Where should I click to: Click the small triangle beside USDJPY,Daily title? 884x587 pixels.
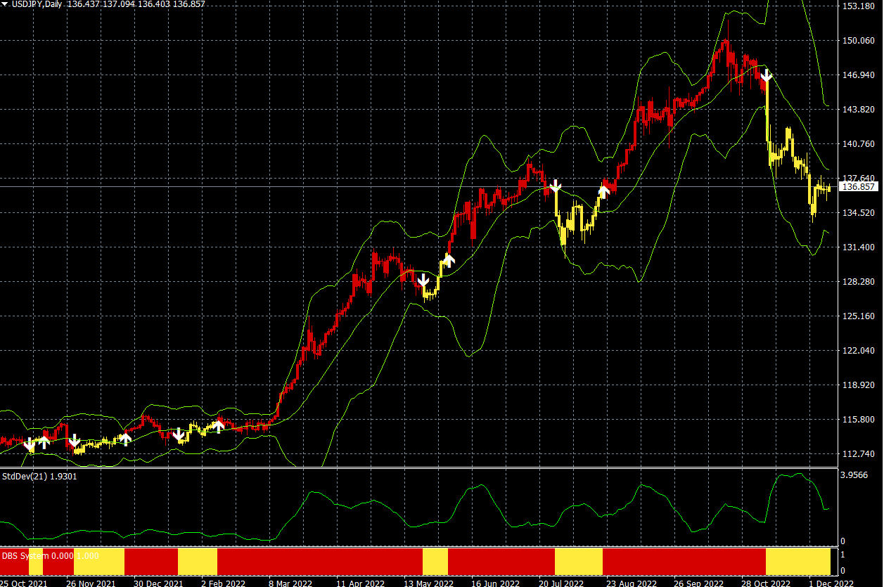[x=4, y=4]
